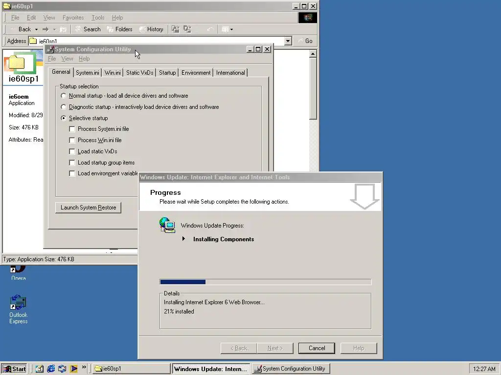Open the media player quick launch icon

(73, 369)
